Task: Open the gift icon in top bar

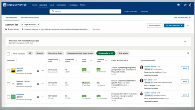Action: [x=179, y=5]
